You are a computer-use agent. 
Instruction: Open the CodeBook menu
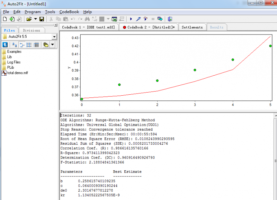click(69, 12)
